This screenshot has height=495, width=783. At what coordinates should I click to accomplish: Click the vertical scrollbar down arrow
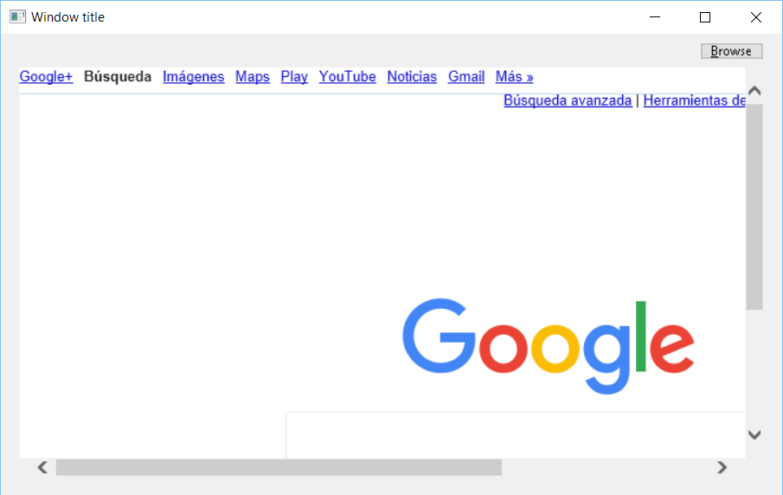point(754,434)
